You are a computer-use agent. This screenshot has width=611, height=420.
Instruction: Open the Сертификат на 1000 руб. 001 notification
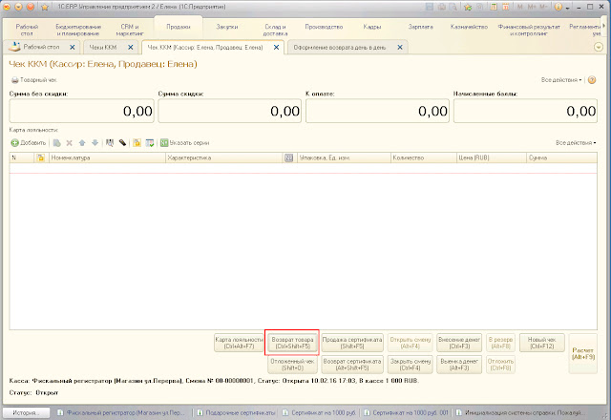[407, 412]
